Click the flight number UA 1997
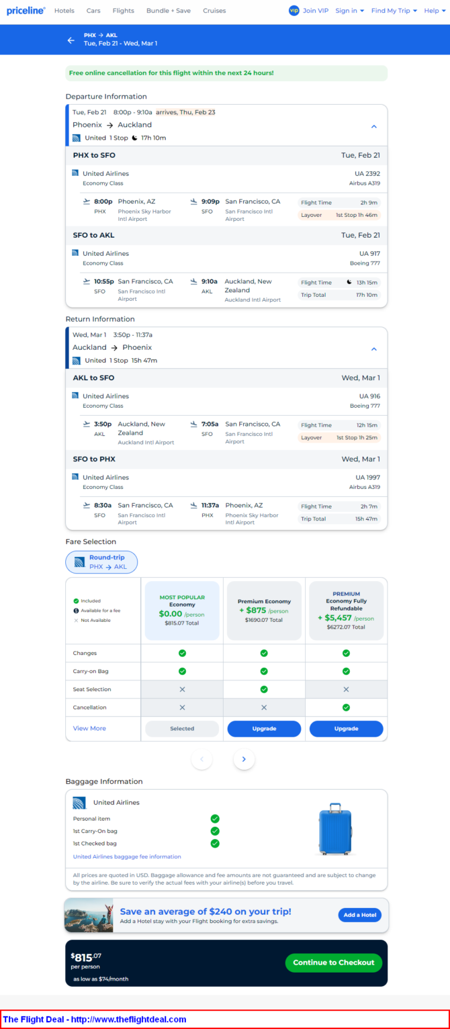This screenshot has width=450, height=1029. click(x=367, y=477)
